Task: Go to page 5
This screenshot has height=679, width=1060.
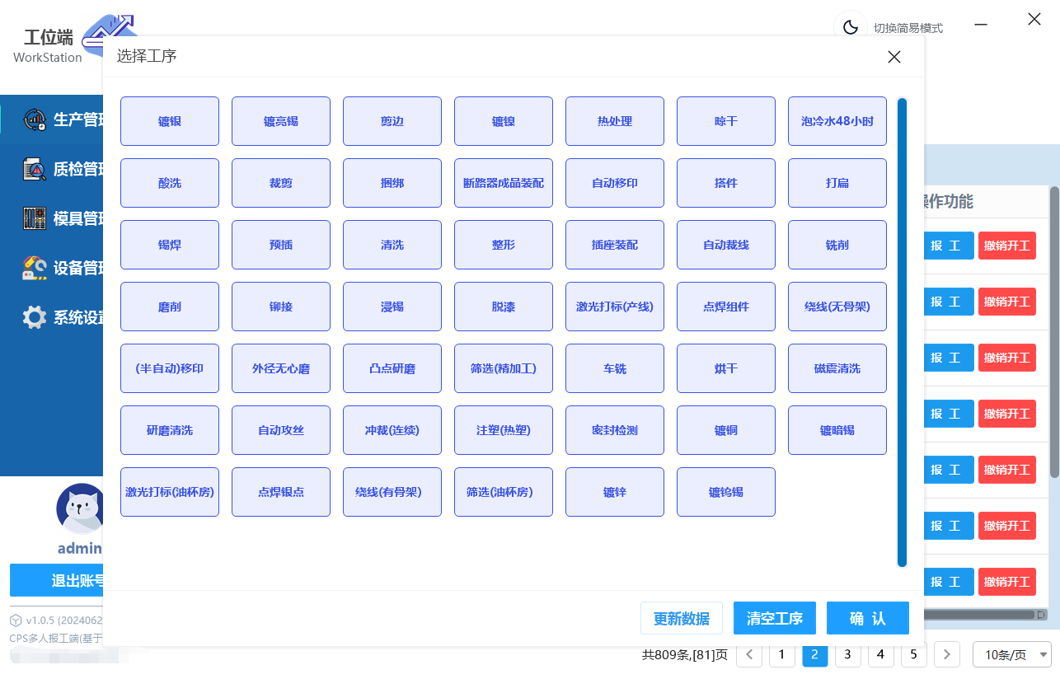Action: coord(913,655)
